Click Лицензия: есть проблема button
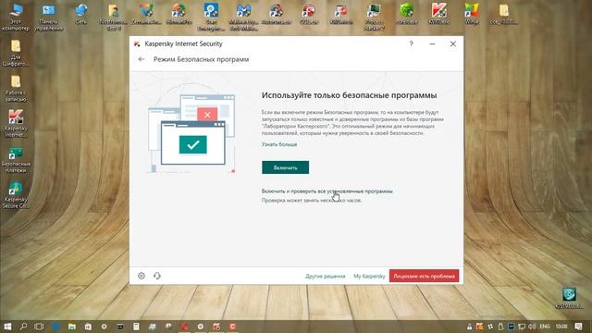Viewport: 592px width, 333px height. click(424, 276)
